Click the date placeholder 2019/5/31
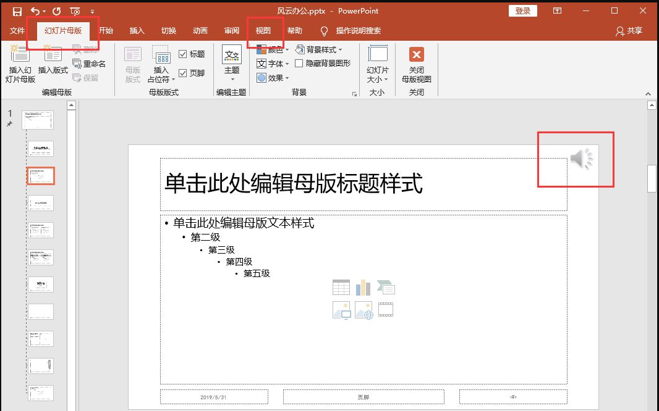This screenshot has width=659, height=411. [x=214, y=397]
